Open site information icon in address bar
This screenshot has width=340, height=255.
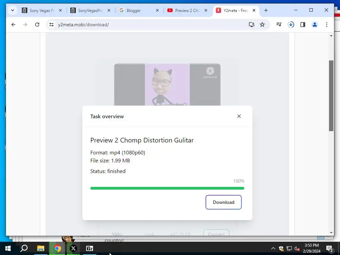click(51, 25)
